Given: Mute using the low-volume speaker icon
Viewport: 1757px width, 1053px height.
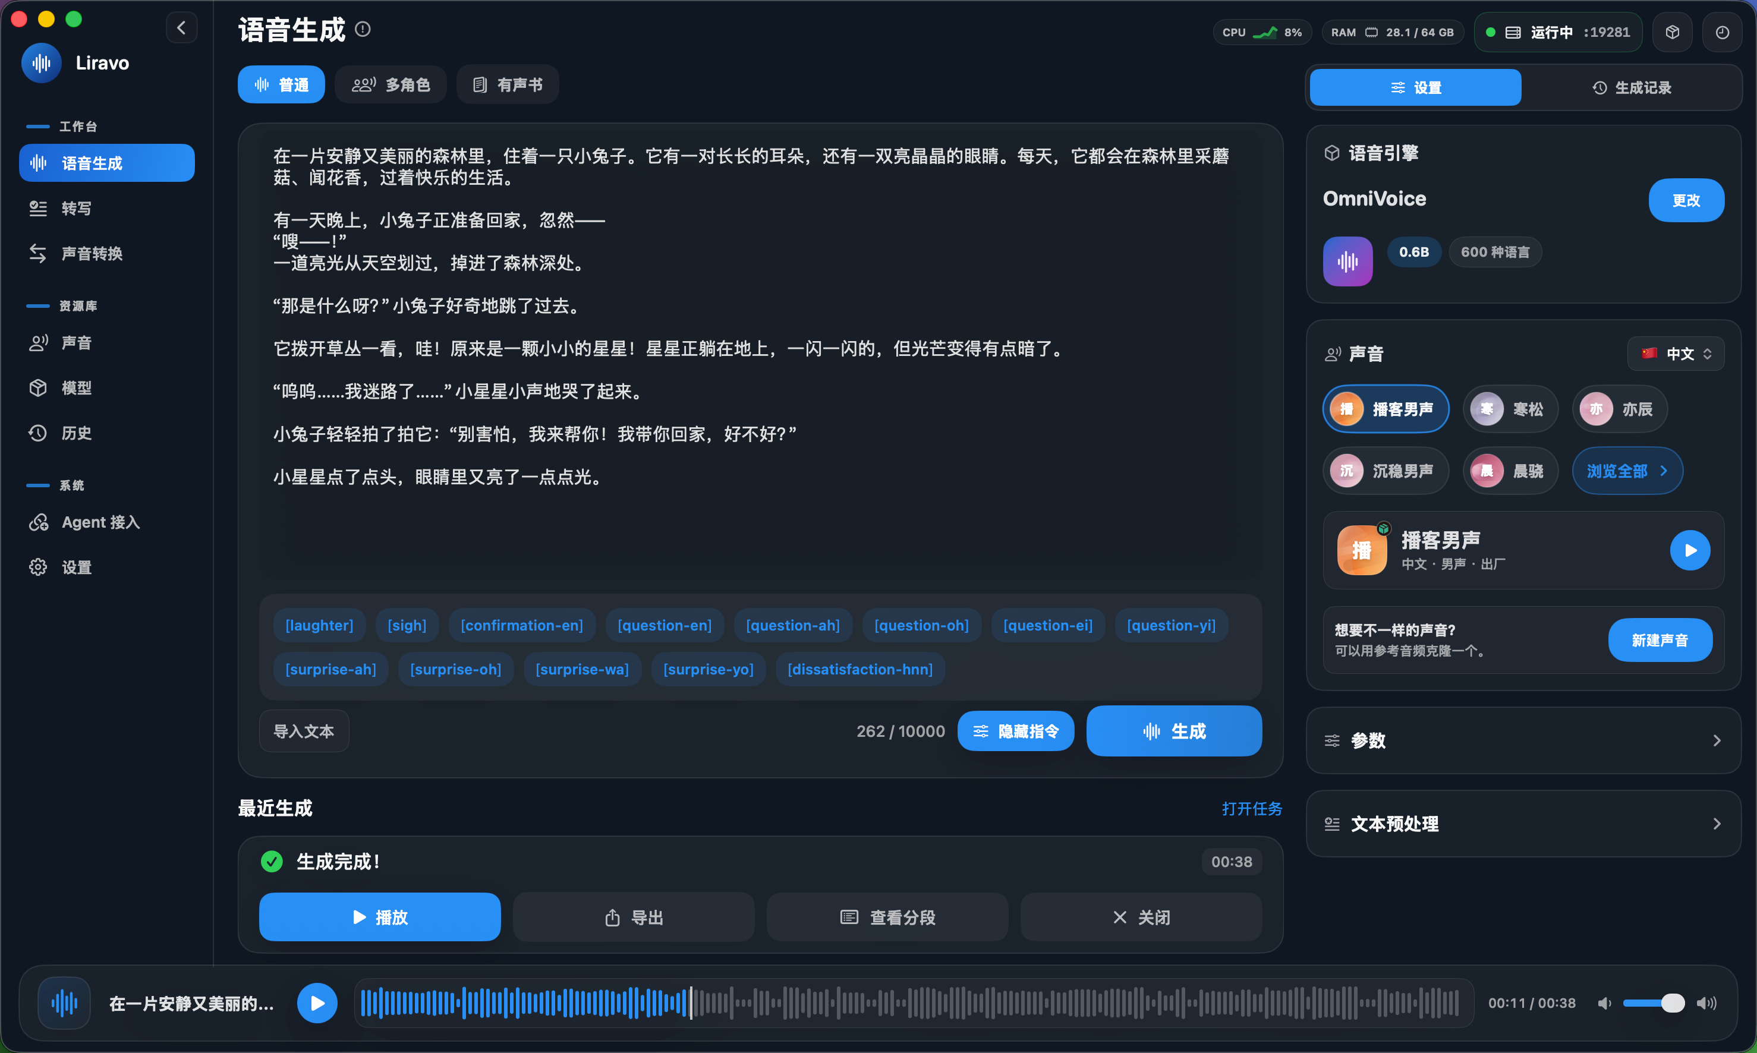Looking at the screenshot, I should 1604,1003.
